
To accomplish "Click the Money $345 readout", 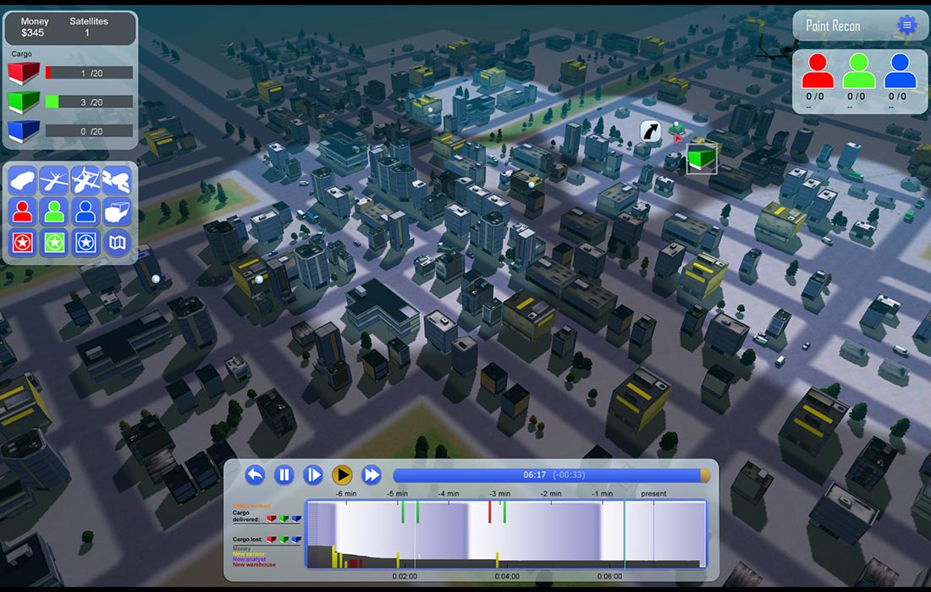I will pyautogui.click(x=34, y=27).
